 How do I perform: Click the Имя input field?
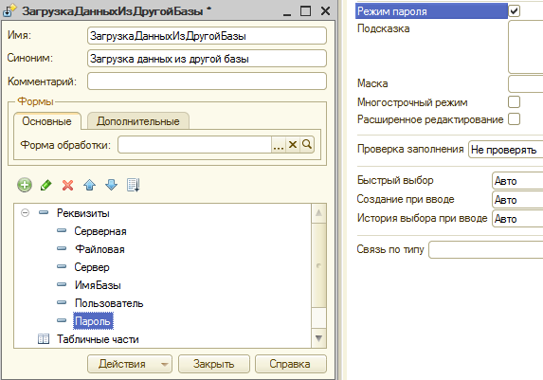(x=207, y=36)
